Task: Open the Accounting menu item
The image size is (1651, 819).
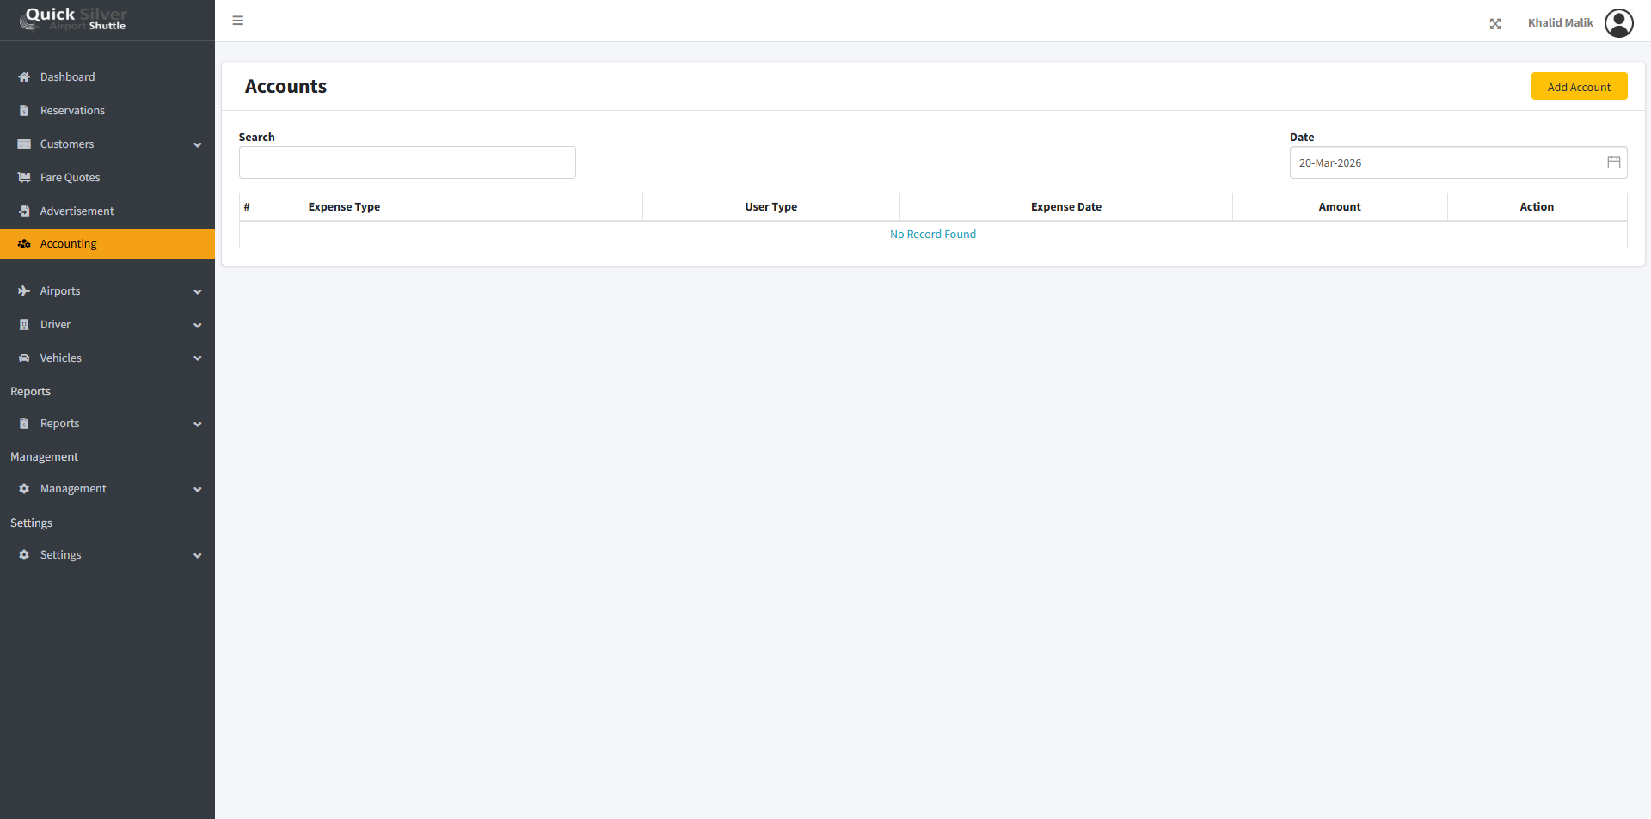Action: pos(69,244)
